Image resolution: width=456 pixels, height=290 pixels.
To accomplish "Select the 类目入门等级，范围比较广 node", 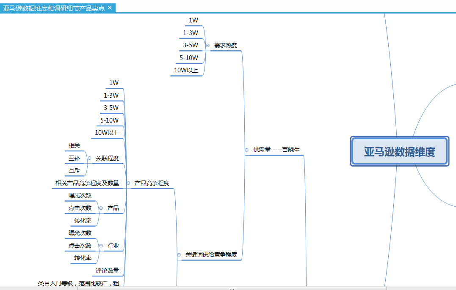I will [78, 283].
